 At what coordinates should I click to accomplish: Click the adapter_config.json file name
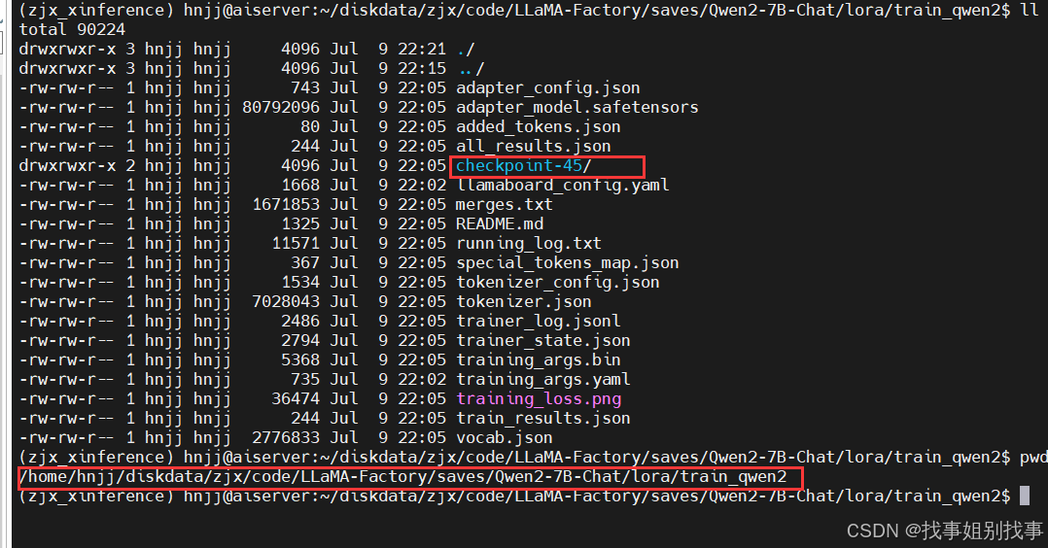click(x=548, y=88)
